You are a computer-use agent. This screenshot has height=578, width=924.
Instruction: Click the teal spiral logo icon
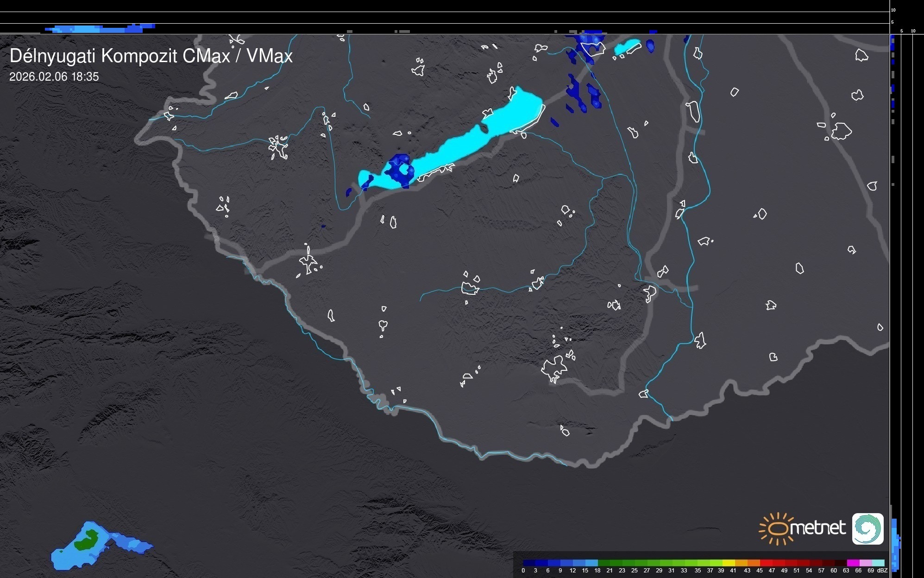(867, 528)
